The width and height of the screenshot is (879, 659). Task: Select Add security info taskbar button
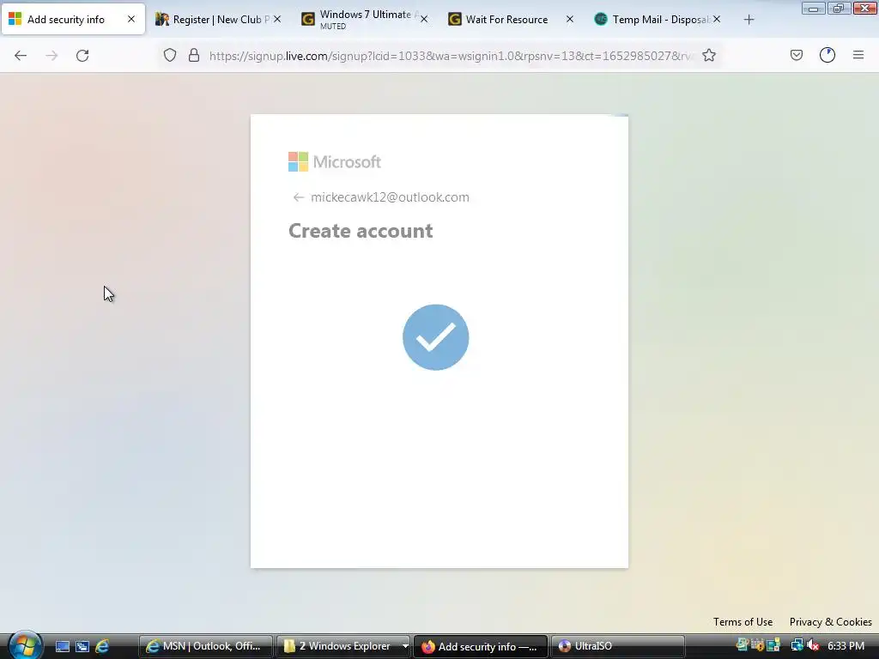(x=481, y=647)
